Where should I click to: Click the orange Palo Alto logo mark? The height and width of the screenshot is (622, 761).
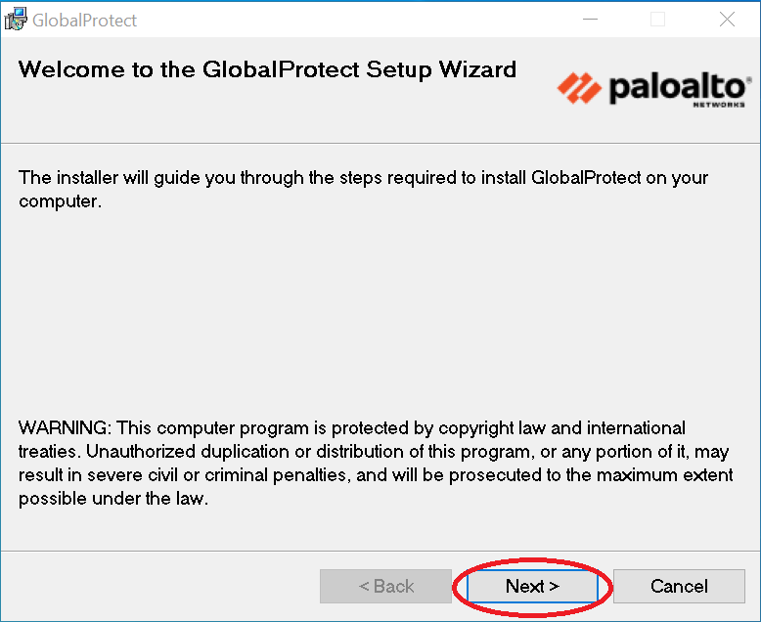(580, 89)
